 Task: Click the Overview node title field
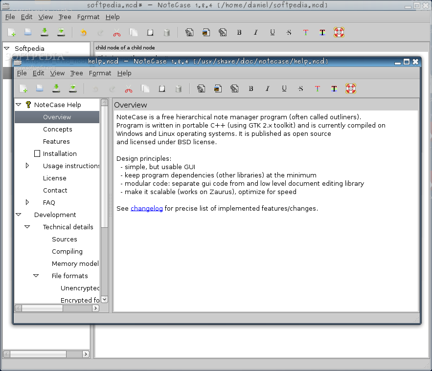coord(266,105)
